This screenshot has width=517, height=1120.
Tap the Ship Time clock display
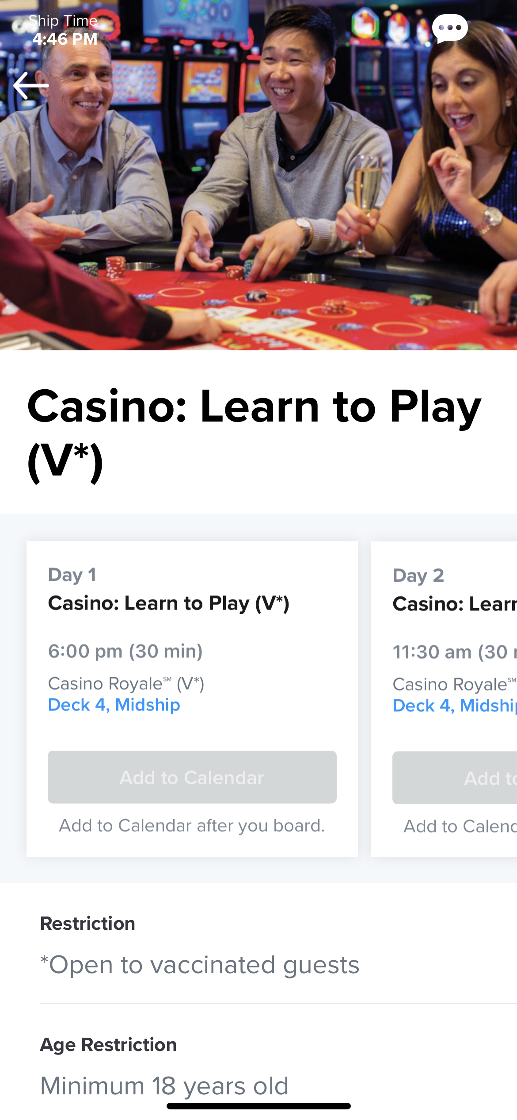[63, 30]
